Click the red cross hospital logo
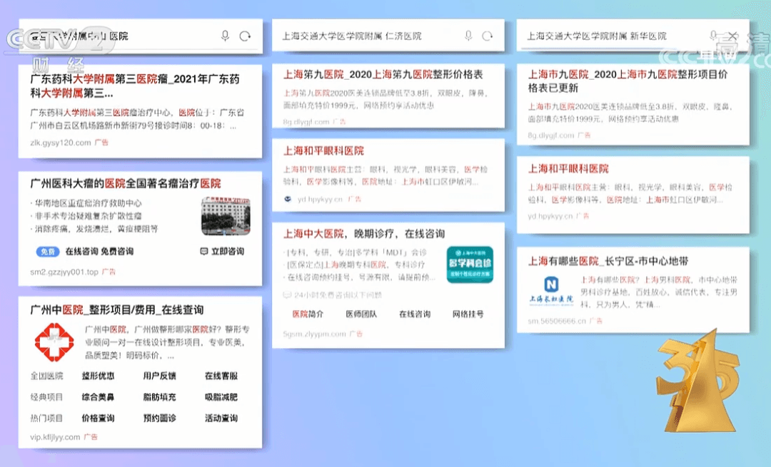Viewport: 771px width, 467px height. click(54, 342)
